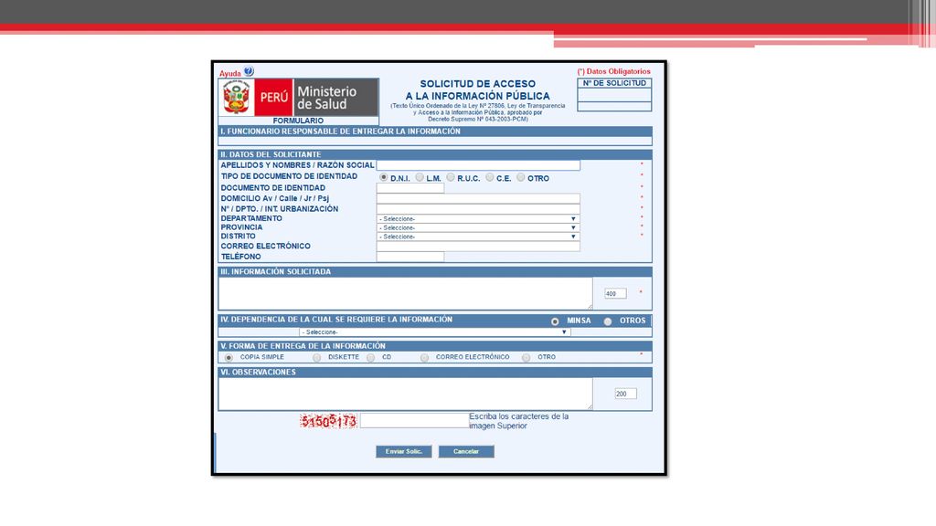Click the Peru coat of arms logo

point(237,97)
